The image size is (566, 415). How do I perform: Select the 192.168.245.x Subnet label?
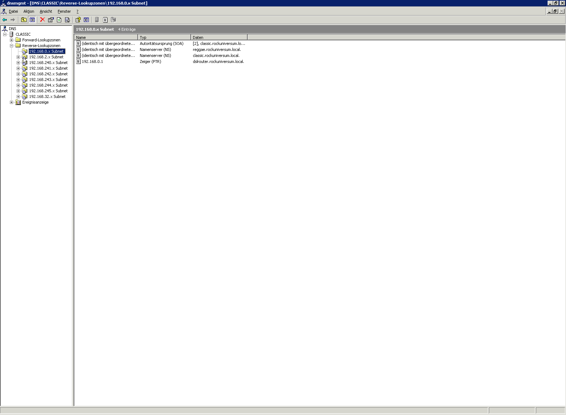click(48, 91)
